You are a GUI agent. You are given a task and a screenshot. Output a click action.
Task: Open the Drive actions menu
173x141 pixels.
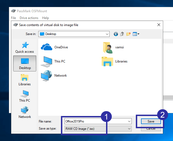pos(29,18)
